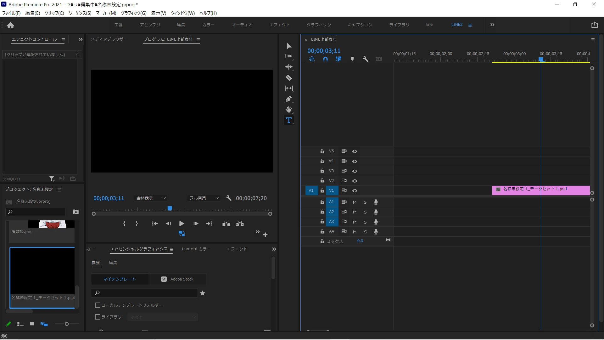Select the Ripple Edit tool

288,67
